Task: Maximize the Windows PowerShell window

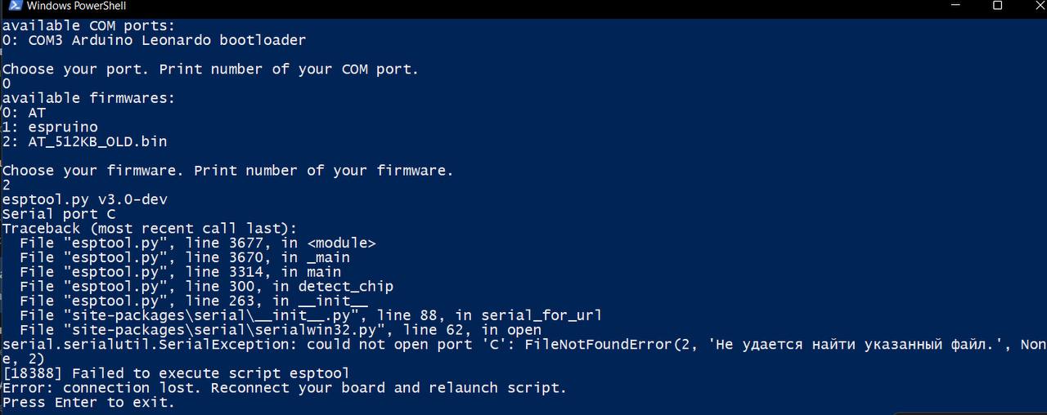Action: tap(997, 7)
